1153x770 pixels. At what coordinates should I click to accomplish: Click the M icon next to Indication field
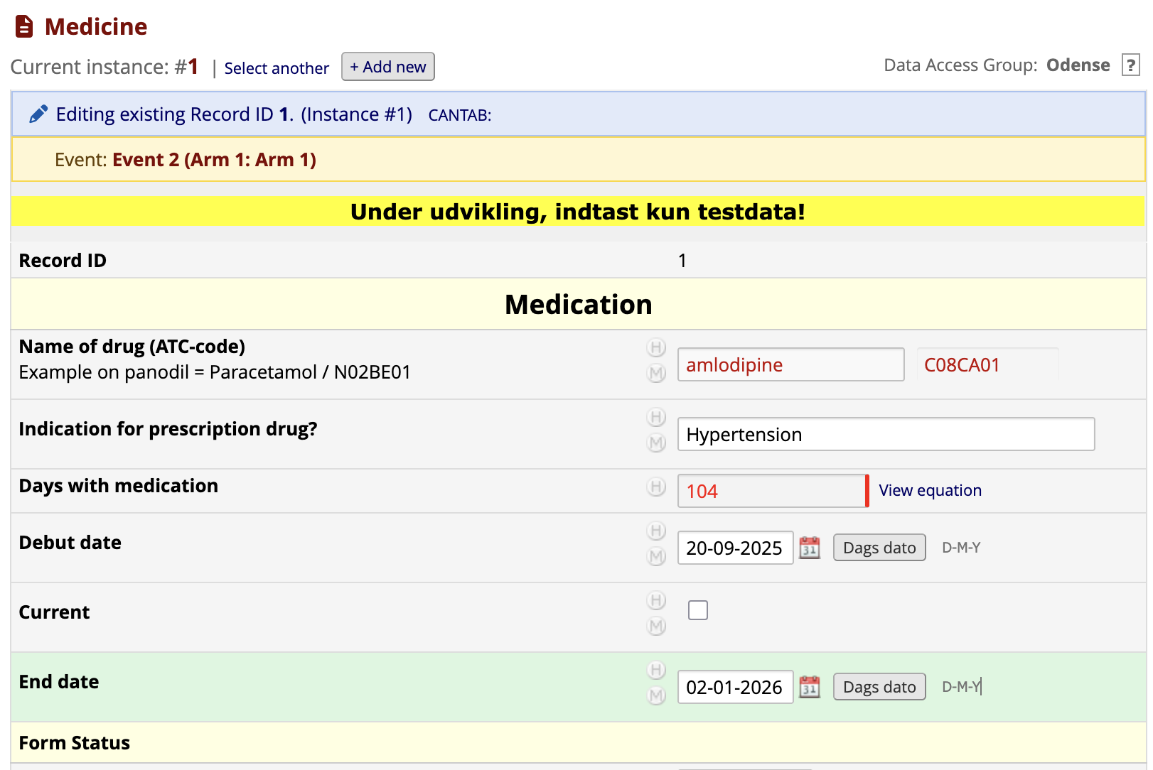pyautogui.click(x=656, y=442)
